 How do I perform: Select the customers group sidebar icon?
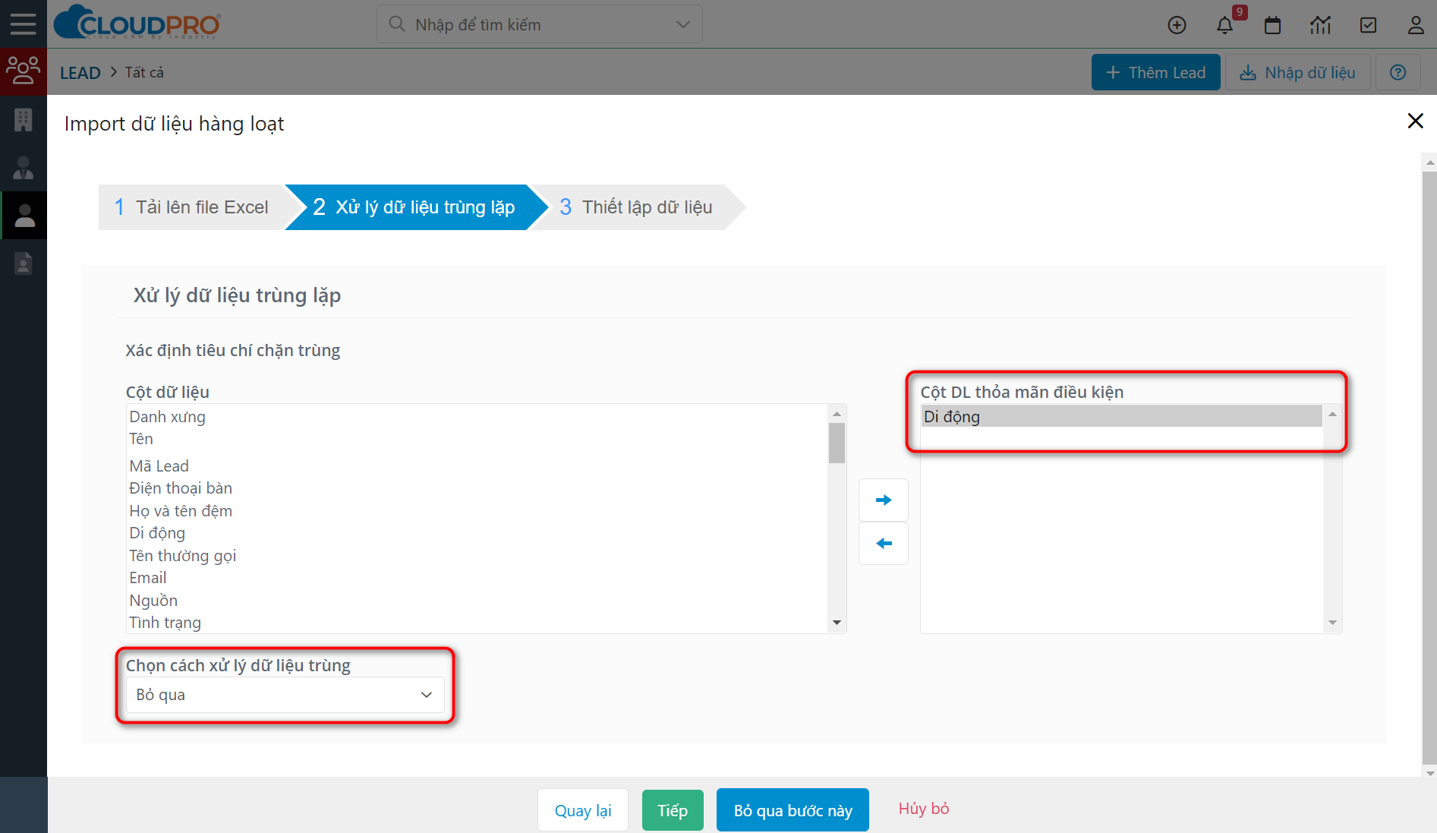click(x=24, y=71)
